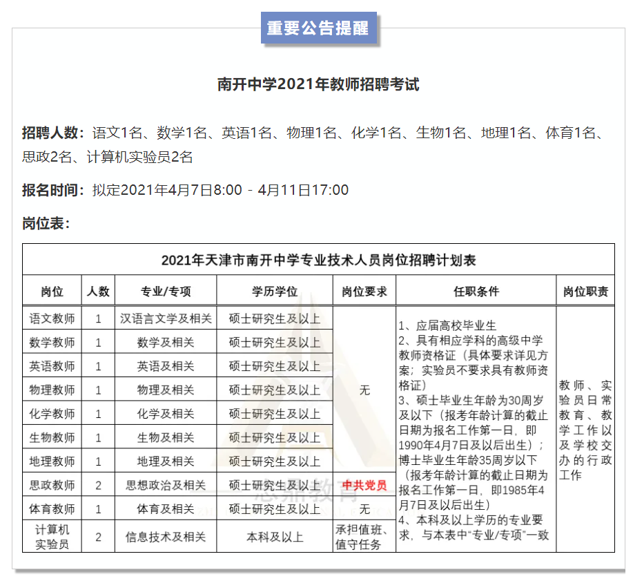Click the 汉语言文学及相关 cell
The image size is (633, 581).
(166, 318)
